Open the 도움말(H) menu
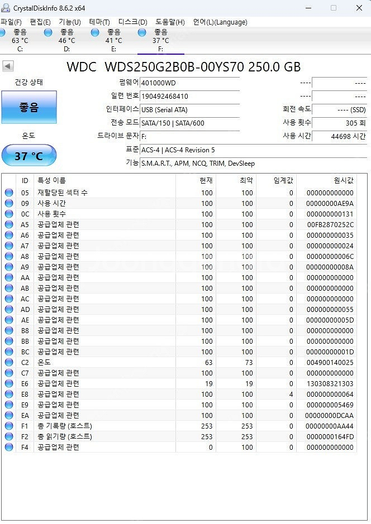Image resolution: width=371 pixels, height=524 pixels. tap(170, 22)
